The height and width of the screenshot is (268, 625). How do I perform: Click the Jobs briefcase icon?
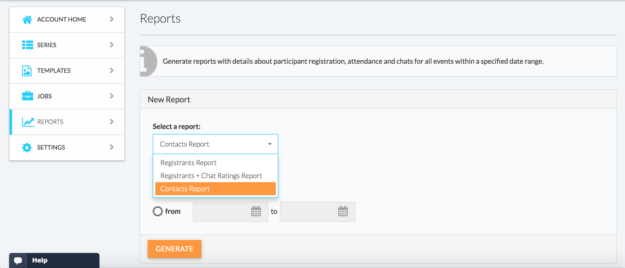click(27, 96)
